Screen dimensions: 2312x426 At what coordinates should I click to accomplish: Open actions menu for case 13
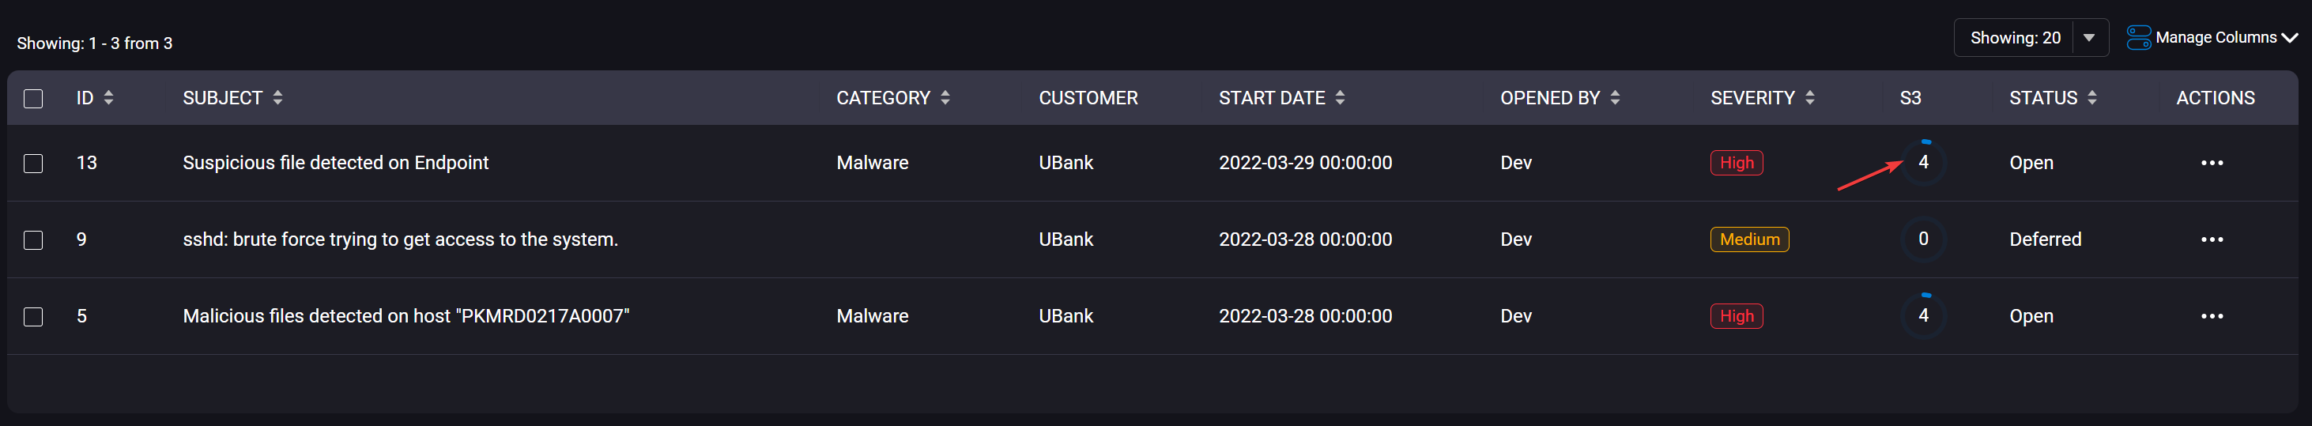(x=2212, y=164)
